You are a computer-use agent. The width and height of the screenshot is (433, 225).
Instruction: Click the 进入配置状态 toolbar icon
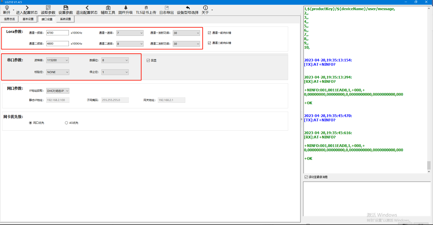click(x=27, y=8)
